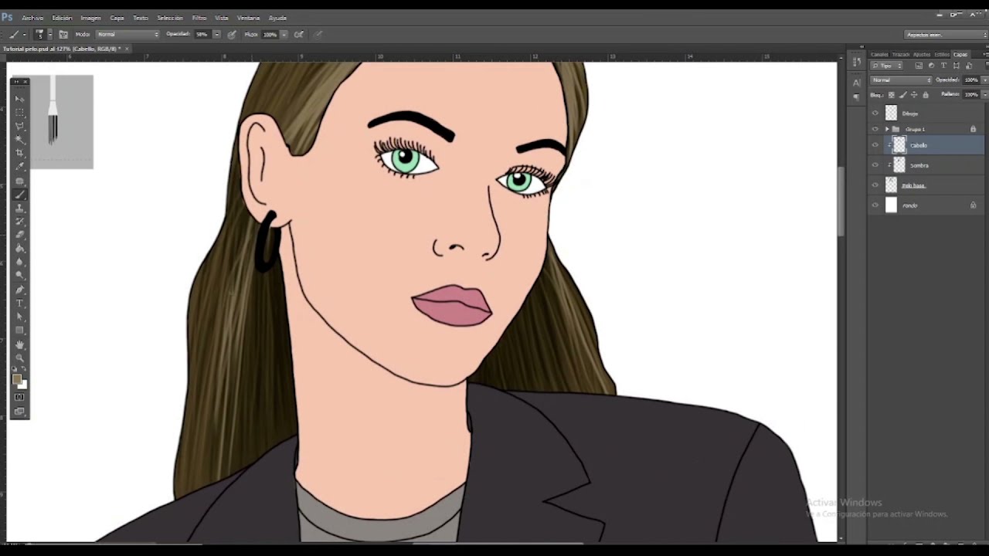Filter layers by adjustment layer icon
This screenshot has width=989, height=556.
coord(931,66)
